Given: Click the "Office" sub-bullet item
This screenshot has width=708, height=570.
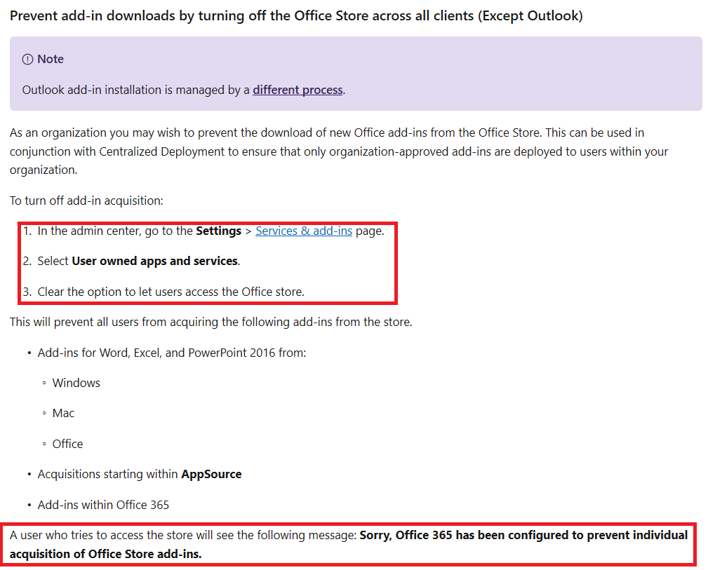Looking at the screenshot, I should coord(67,443).
